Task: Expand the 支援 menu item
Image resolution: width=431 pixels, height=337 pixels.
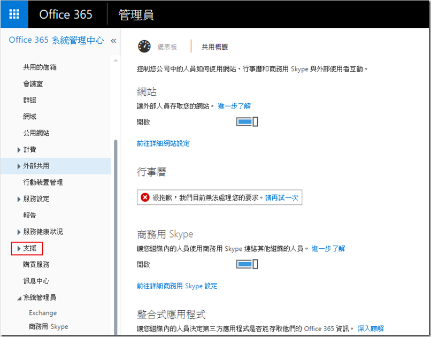Action: pos(20,248)
